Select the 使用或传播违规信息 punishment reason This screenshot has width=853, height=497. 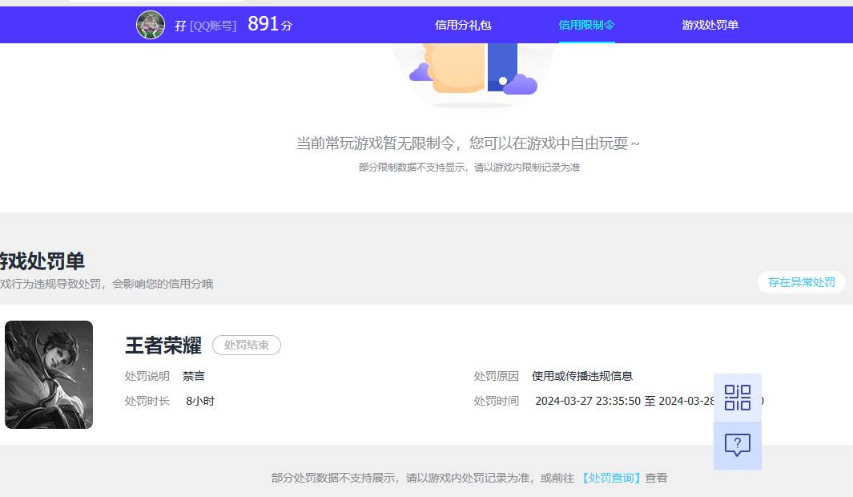tap(582, 376)
